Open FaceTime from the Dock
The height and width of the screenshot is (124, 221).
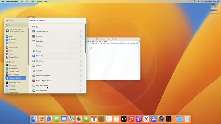[x=86, y=119]
